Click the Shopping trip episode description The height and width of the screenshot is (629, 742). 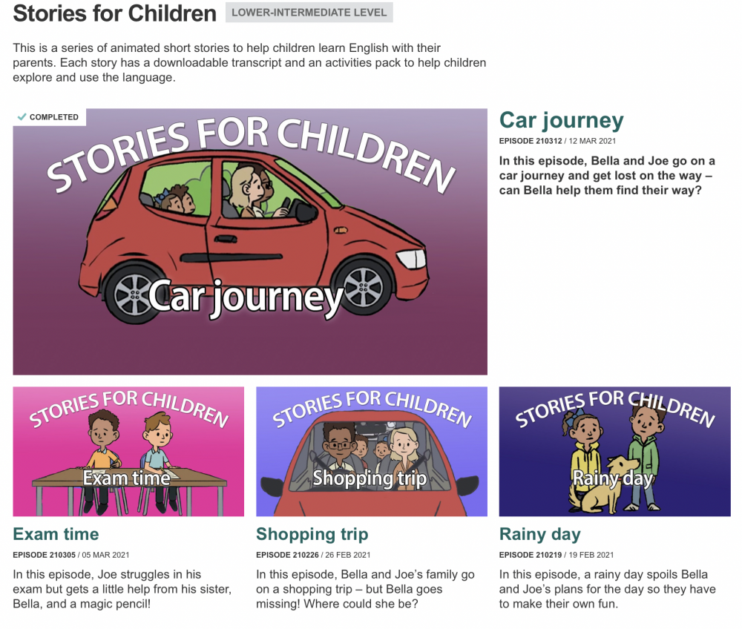tap(365, 589)
